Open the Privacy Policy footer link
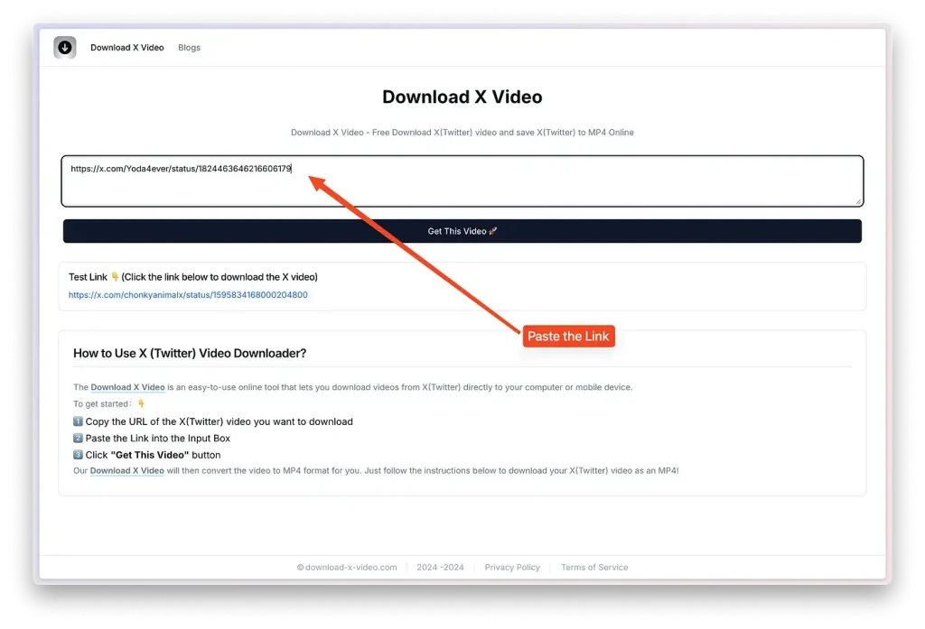925x629 pixels. (512, 568)
